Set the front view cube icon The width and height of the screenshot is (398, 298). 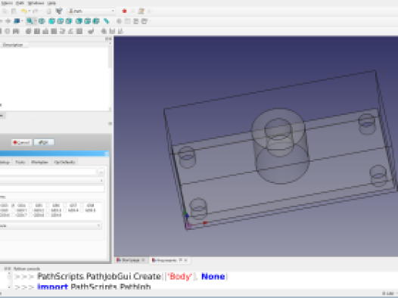pos(51,21)
